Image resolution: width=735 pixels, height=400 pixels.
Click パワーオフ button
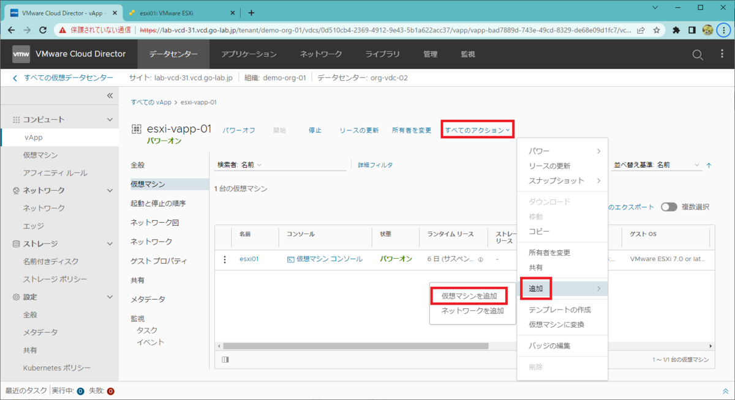tap(238, 130)
